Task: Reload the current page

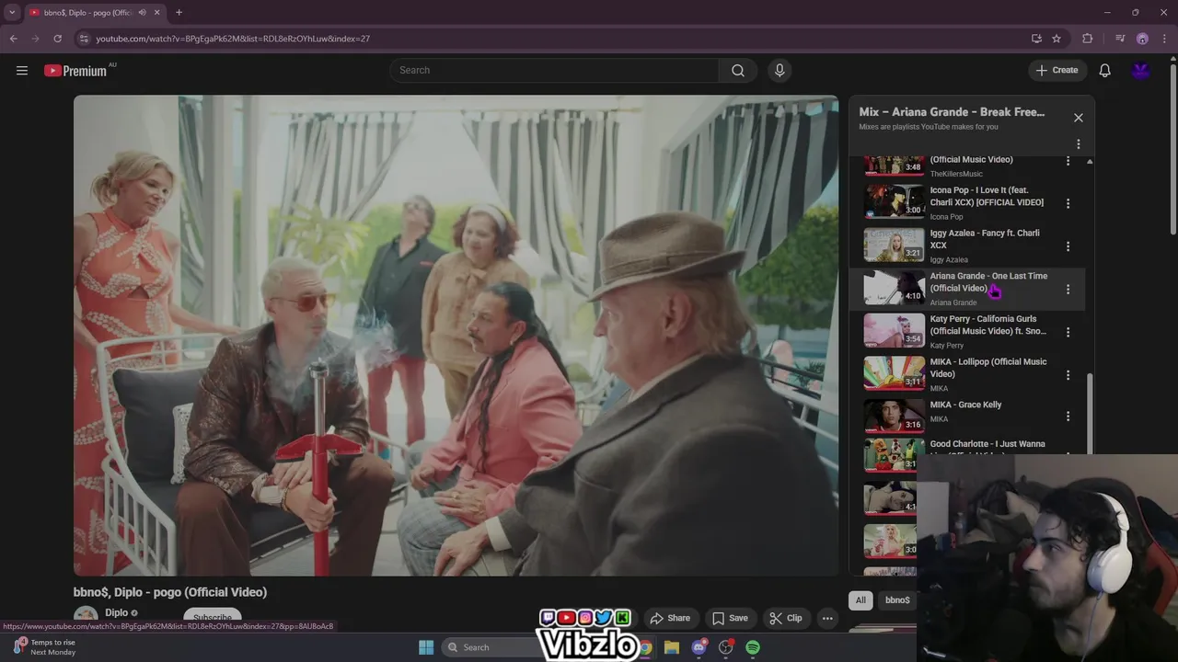Action: point(57,39)
